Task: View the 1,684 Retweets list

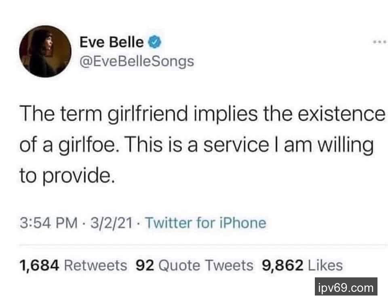Action: (x=73, y=265)
